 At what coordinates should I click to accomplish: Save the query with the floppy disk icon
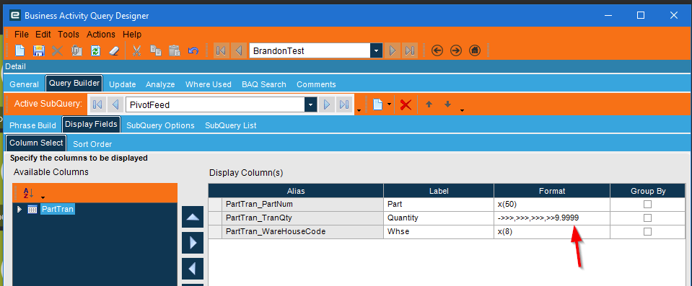[39, 50]
